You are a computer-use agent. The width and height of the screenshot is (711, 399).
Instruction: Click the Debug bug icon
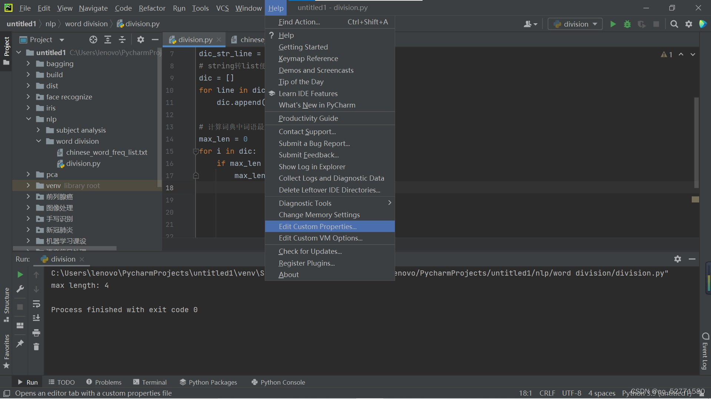pyautogui.click(x=627, y=24)
